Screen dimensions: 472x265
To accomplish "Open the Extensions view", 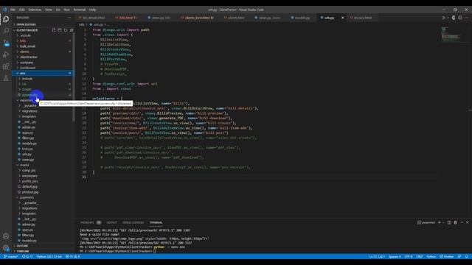I will [6, 66].
